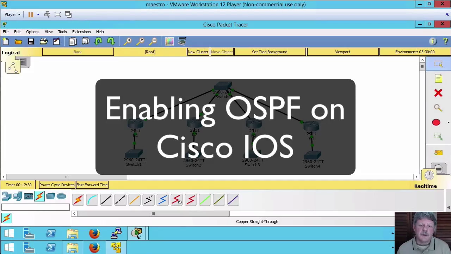Viewport: 451px width, 254px height.
Task: Select the Connections lightning category icon
Action: tap(39, 196)
